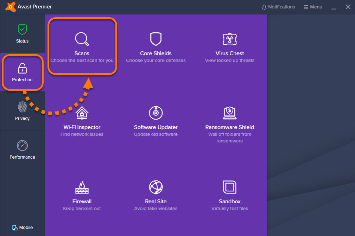Click the 'Scans' title text

82,53
